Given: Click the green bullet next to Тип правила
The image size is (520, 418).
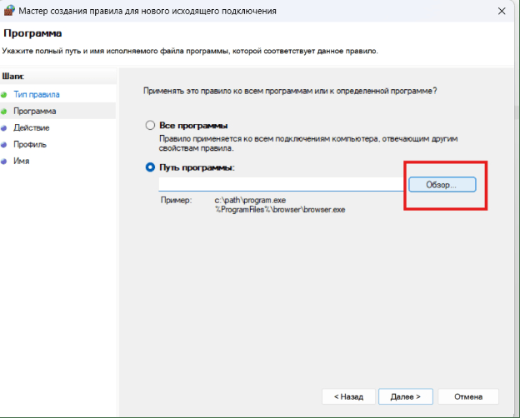Looking at the screenshot, I should pyautogui.click(x=5, y=94).
